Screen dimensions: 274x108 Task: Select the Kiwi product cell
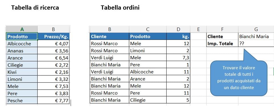(22, 72)
